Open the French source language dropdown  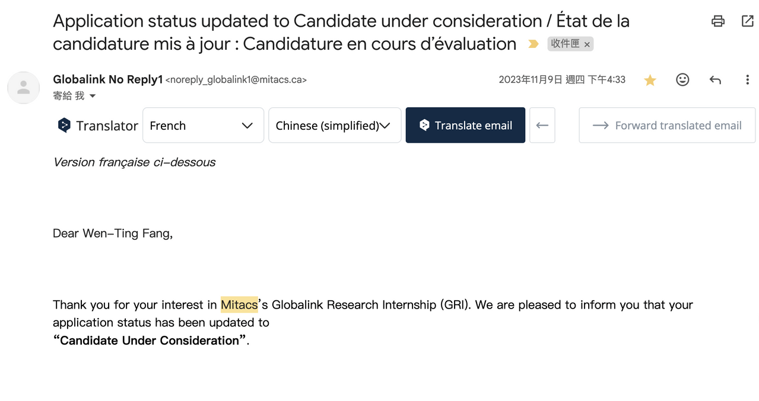coord(203,125)
